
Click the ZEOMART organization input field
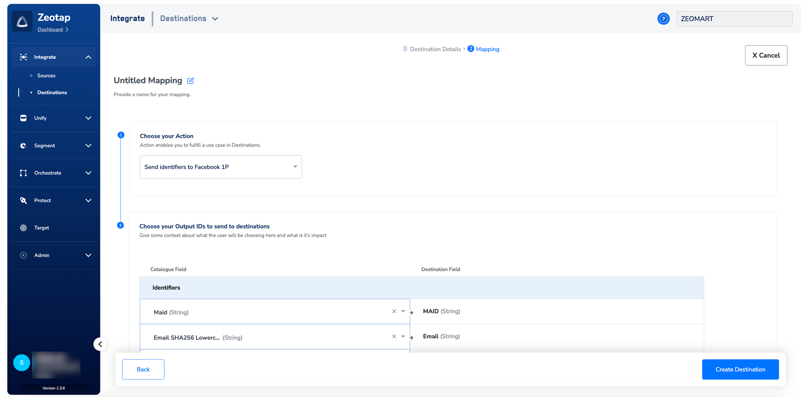pyautogui.click(x=734, y=19)
